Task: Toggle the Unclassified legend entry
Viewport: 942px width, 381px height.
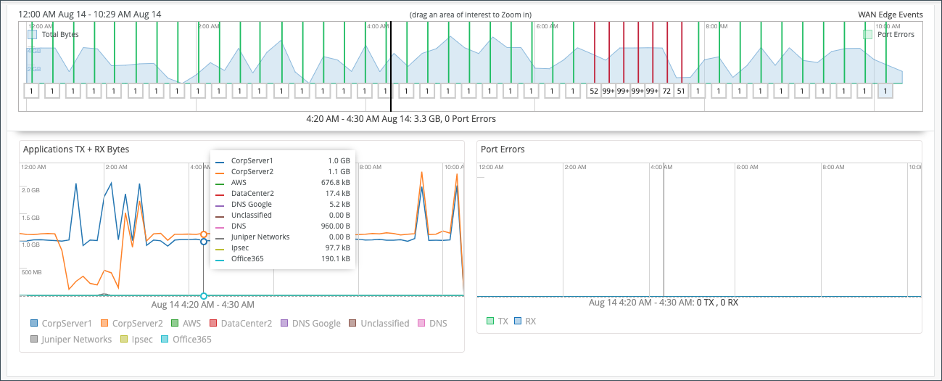Action: tap(353, 323)
